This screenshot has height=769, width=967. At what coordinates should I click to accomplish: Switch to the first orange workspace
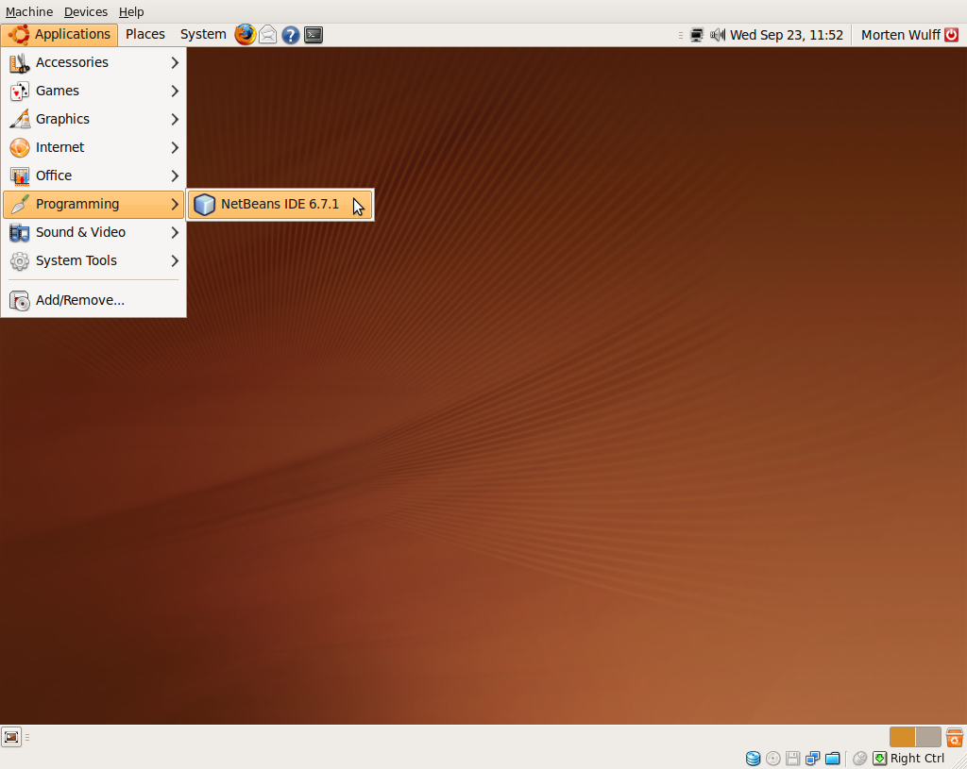pyautogui.click(x=902, y=737)
